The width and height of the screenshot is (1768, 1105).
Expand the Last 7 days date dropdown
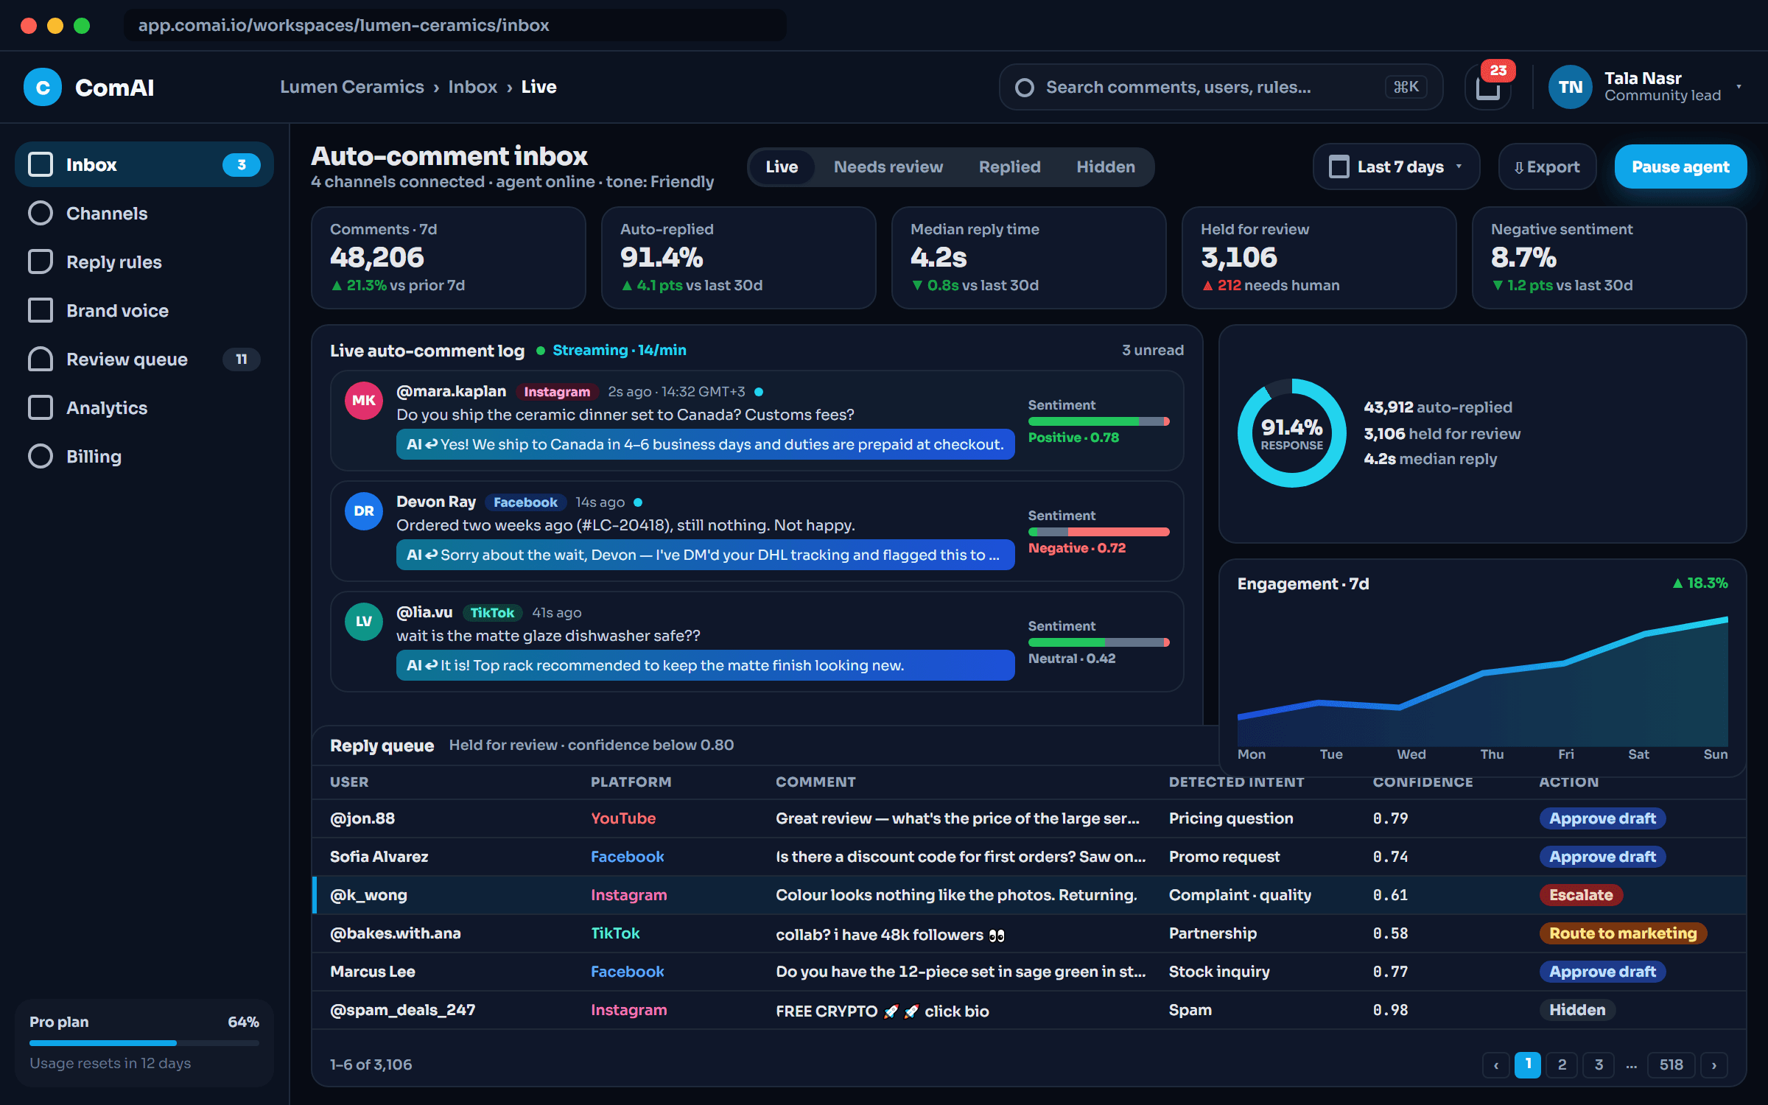point(1396,166)
